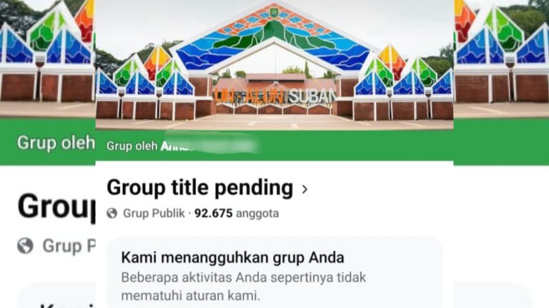This screenshot has height=308, width=549.
Task: Click the enlarged Grup oleh text at left
Action: (x=56, y=143)
